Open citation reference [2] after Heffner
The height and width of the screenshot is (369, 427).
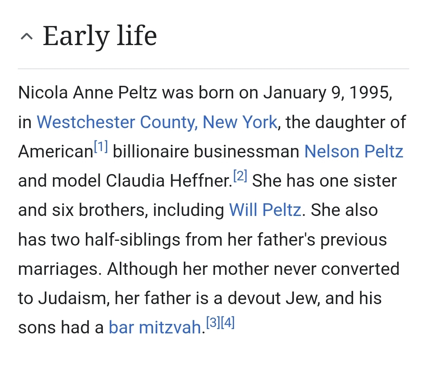pyautogui.click(x=240, y=176)
